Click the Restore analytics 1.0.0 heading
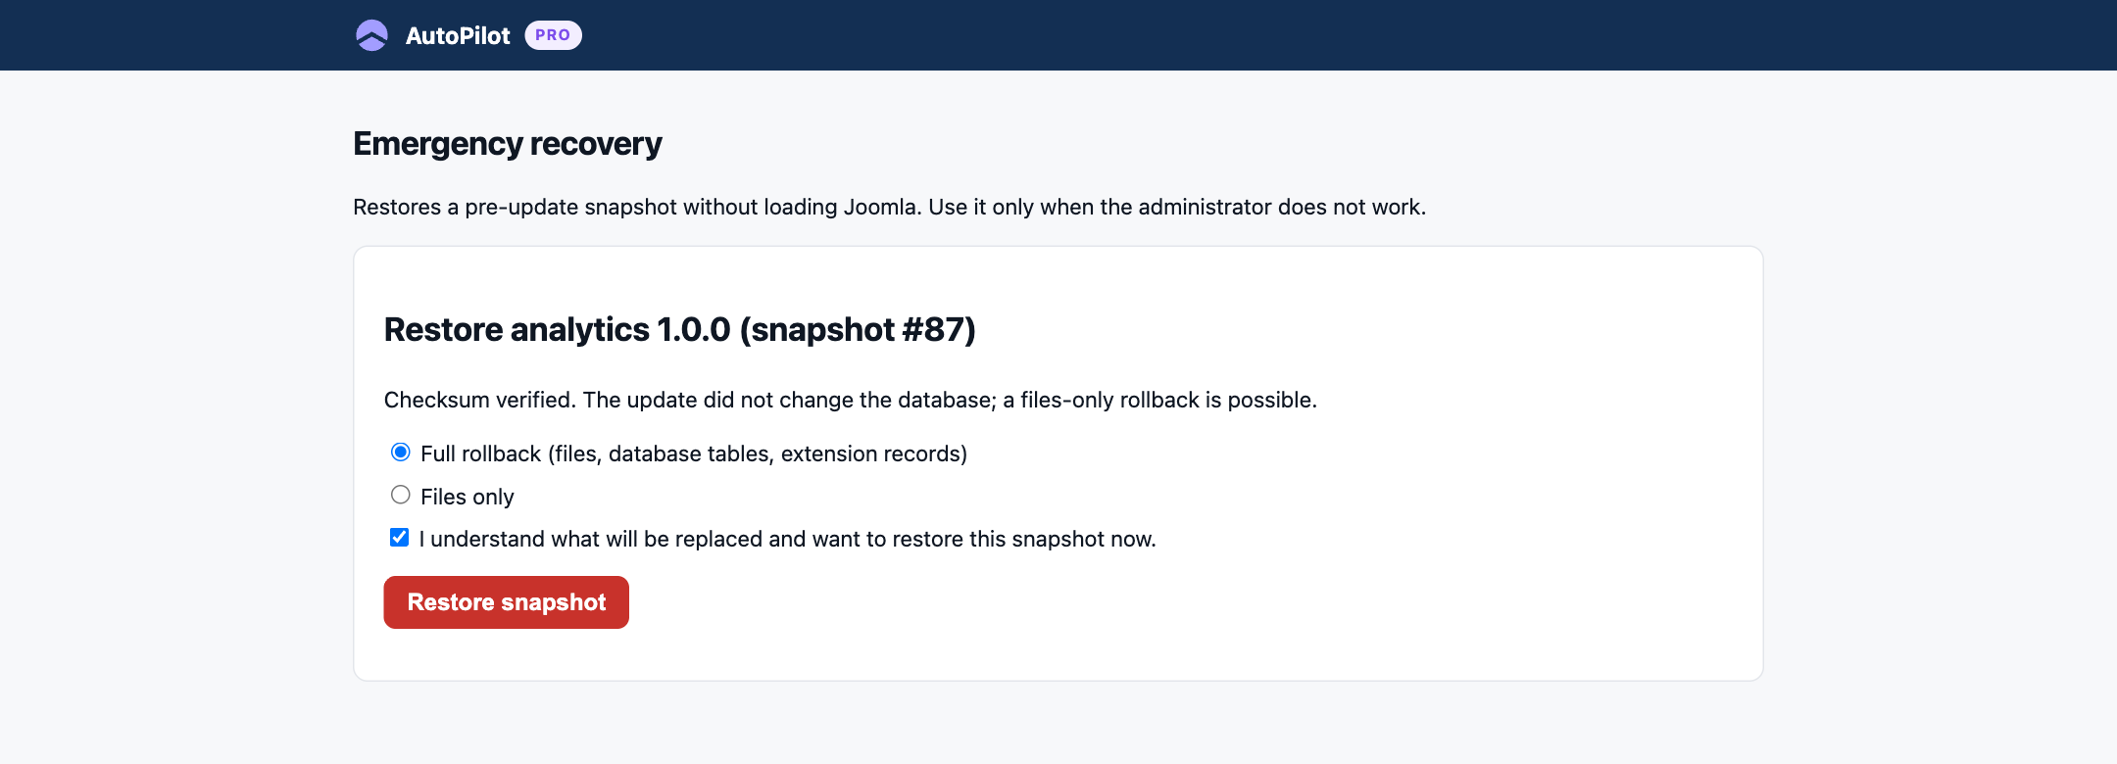Viewport: 2117px width, 764px height. [x=680, y=330]
